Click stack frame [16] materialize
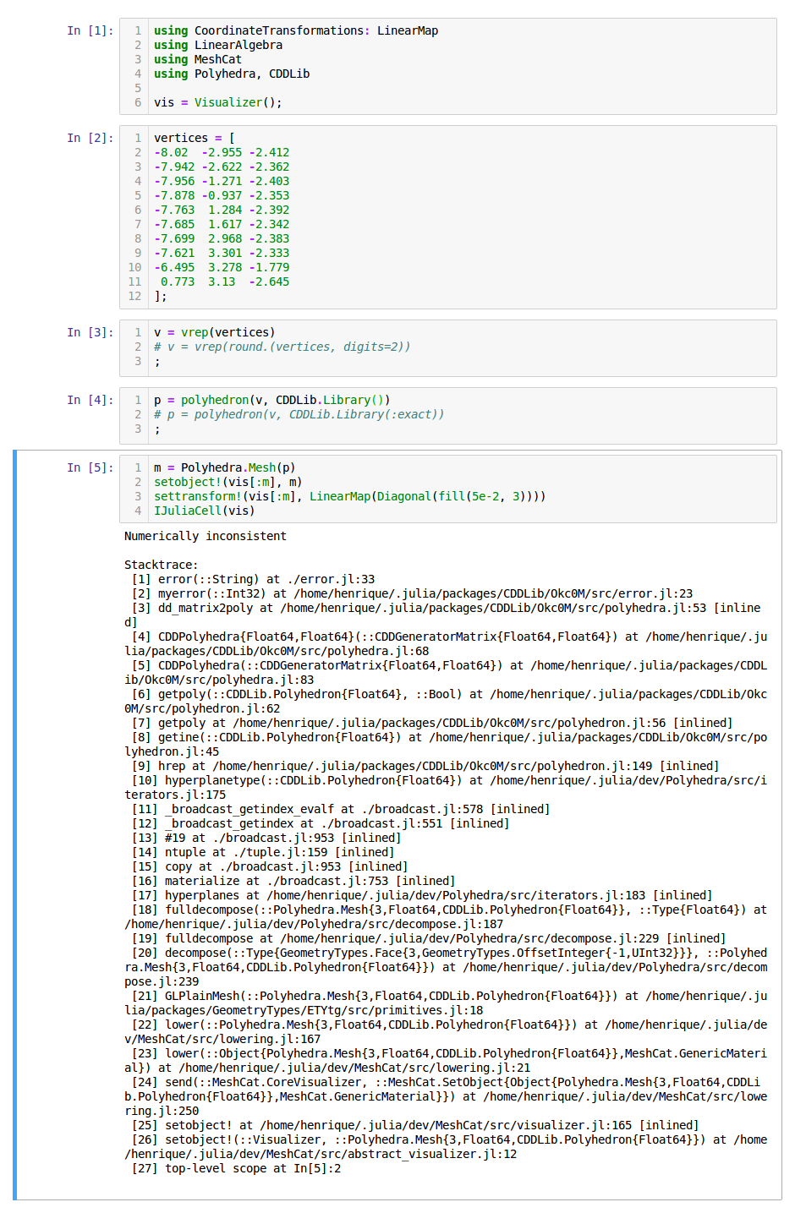The width and height of the screenshot is (795, 1213). [293, 881]
